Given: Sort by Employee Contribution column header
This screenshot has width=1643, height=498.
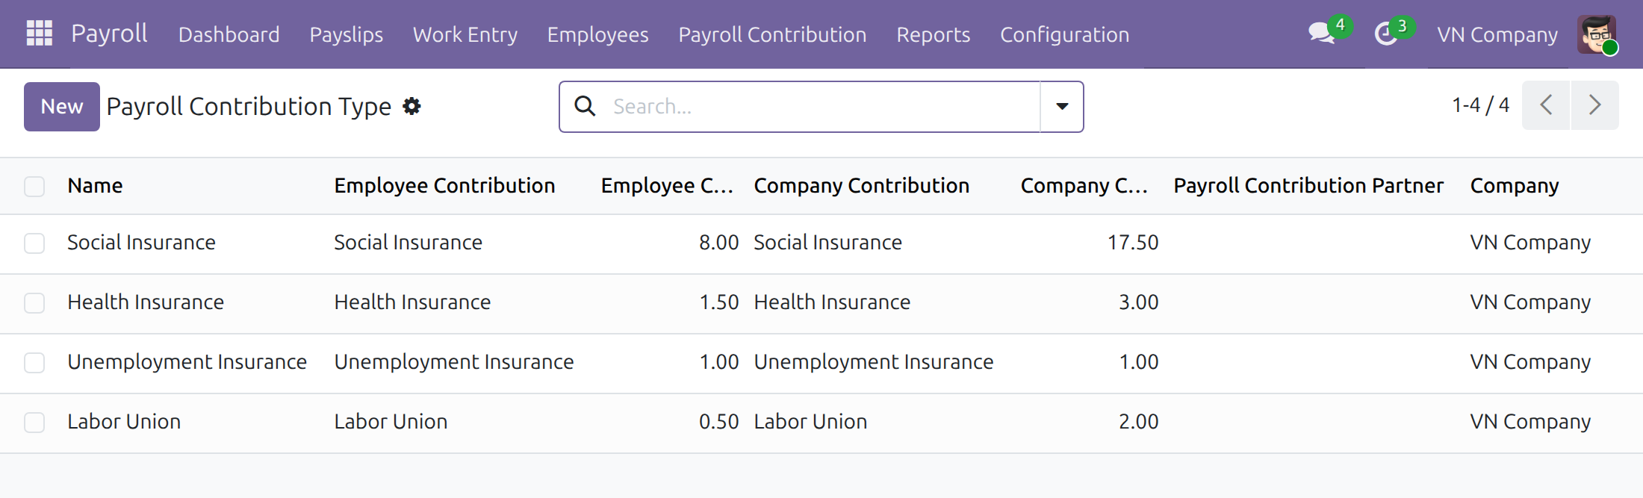Looking at the screenshot, I should click(444, 186).
